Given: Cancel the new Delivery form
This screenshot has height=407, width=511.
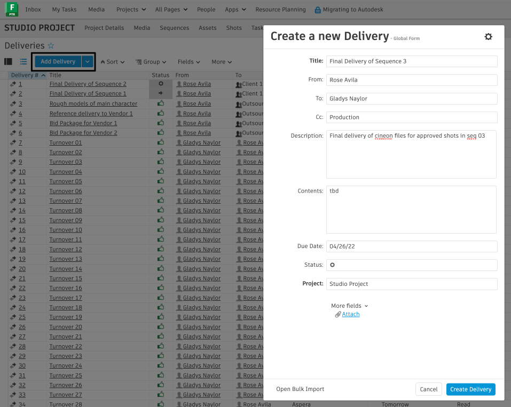Looking at the screenshot, I should coord(429,389).
